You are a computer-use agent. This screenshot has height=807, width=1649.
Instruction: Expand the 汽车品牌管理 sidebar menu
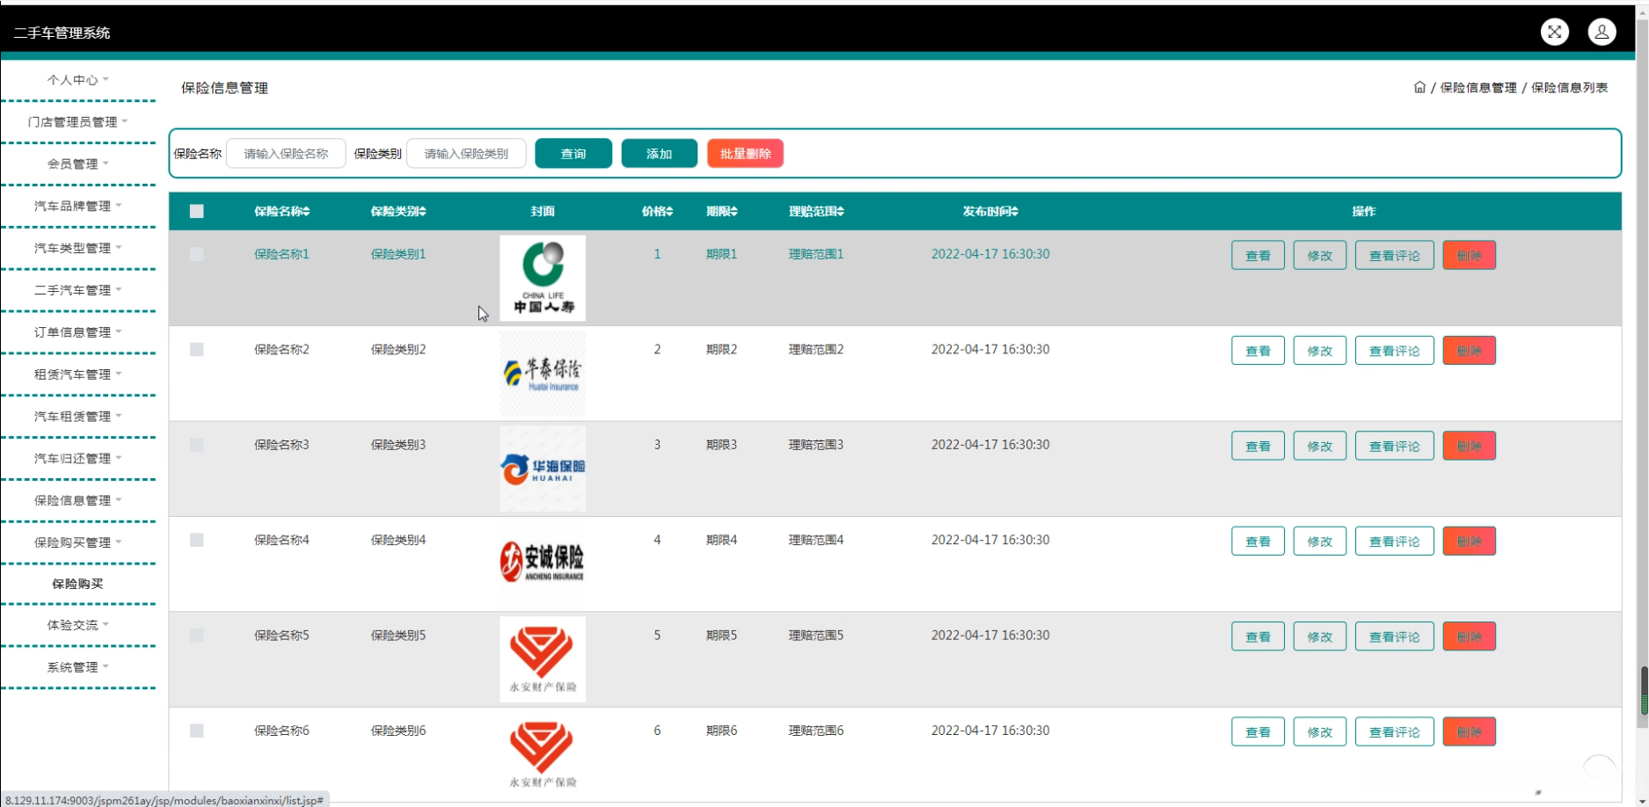point(78,207)
